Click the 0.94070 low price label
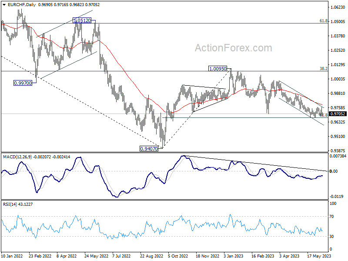The width and height of the screenshot is (348, 261). click(149, 148)
